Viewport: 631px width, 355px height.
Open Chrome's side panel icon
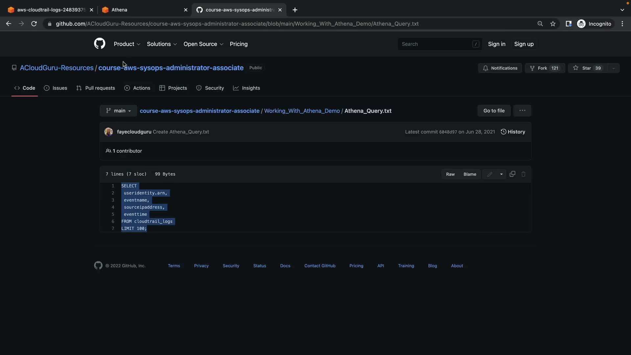pos(568,24)
